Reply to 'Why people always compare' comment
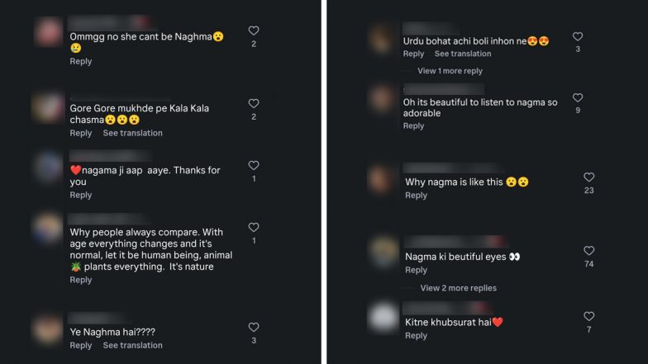 [x=81, y=280]
